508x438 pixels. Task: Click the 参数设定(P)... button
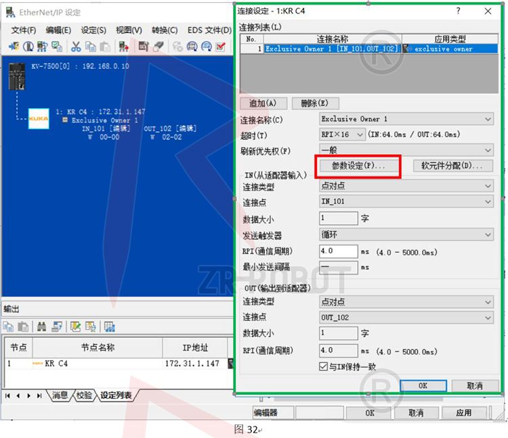[358, 166]
